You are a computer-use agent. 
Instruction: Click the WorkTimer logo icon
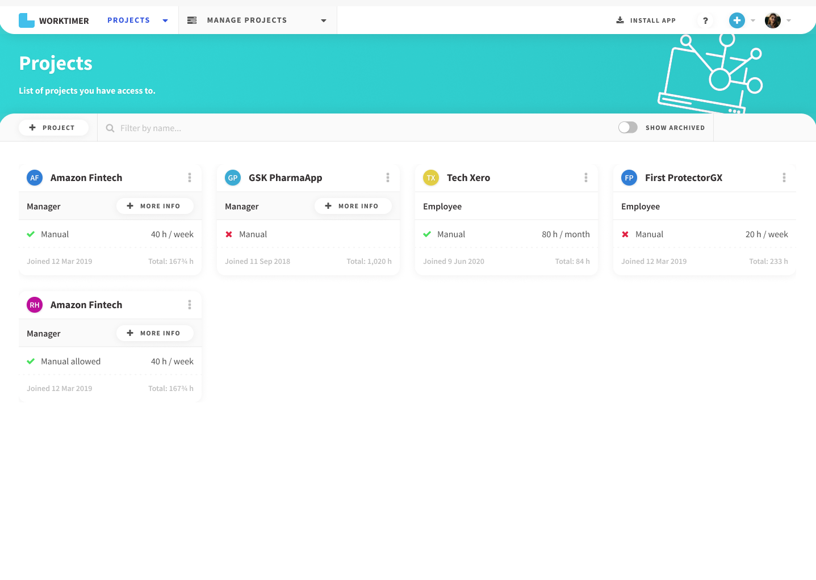[x=26, y=20]
